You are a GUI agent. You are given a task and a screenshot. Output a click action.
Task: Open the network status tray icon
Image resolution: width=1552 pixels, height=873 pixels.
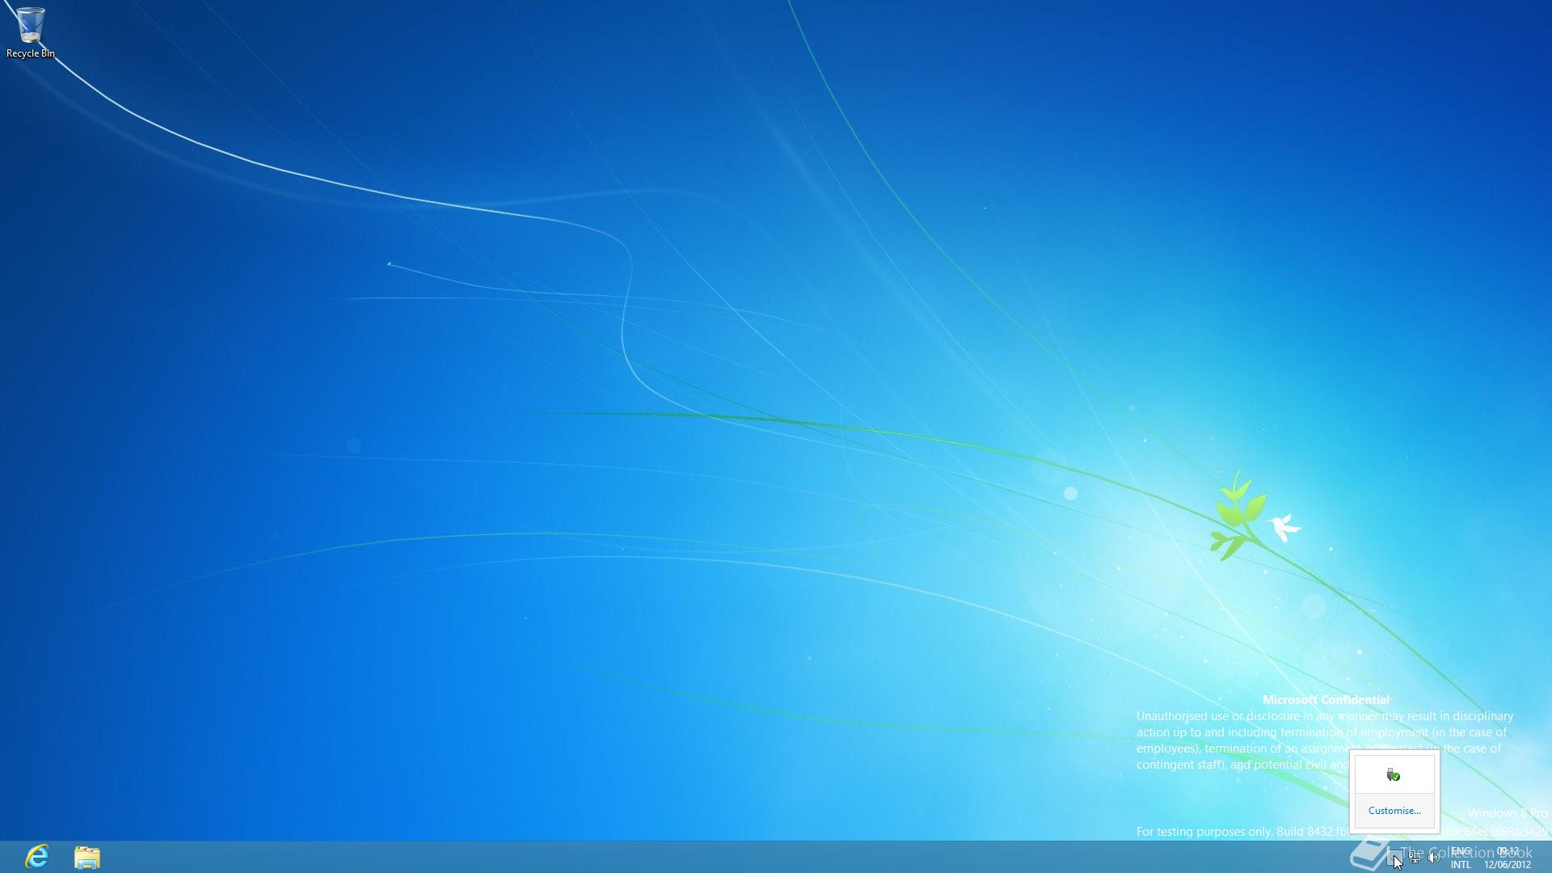(x=1415, y=858)
